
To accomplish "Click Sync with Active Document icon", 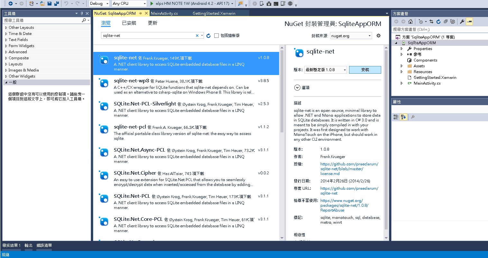I will coord(431,21).
